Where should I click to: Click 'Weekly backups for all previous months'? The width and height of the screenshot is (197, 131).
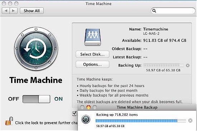coord(114,95)
